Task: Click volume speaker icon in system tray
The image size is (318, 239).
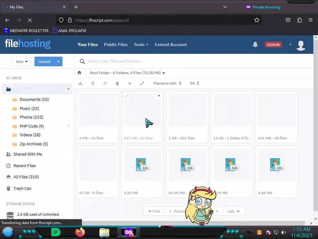Action: (284, 232)
